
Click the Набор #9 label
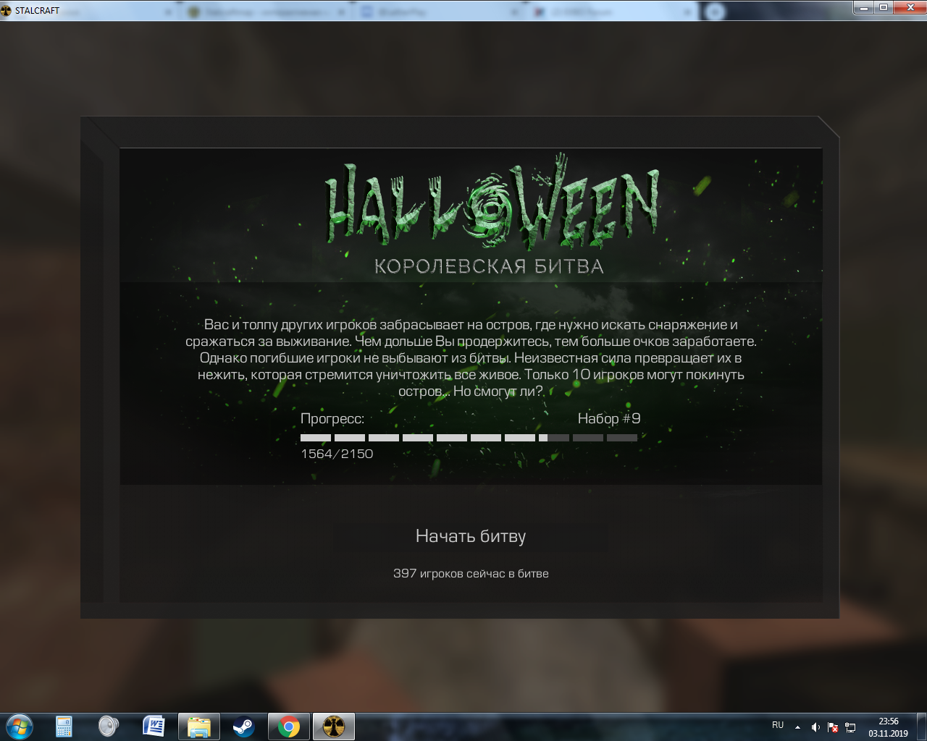point(609,418)
